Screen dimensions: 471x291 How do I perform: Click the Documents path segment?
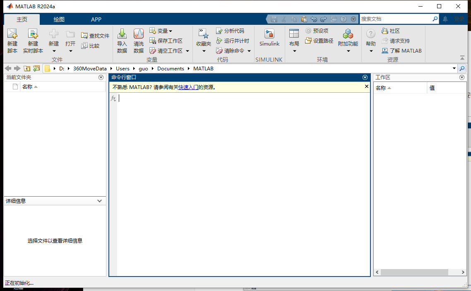[171, 68]
